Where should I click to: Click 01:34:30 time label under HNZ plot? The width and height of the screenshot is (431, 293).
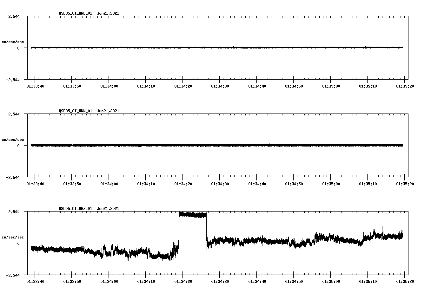(220, 281)
